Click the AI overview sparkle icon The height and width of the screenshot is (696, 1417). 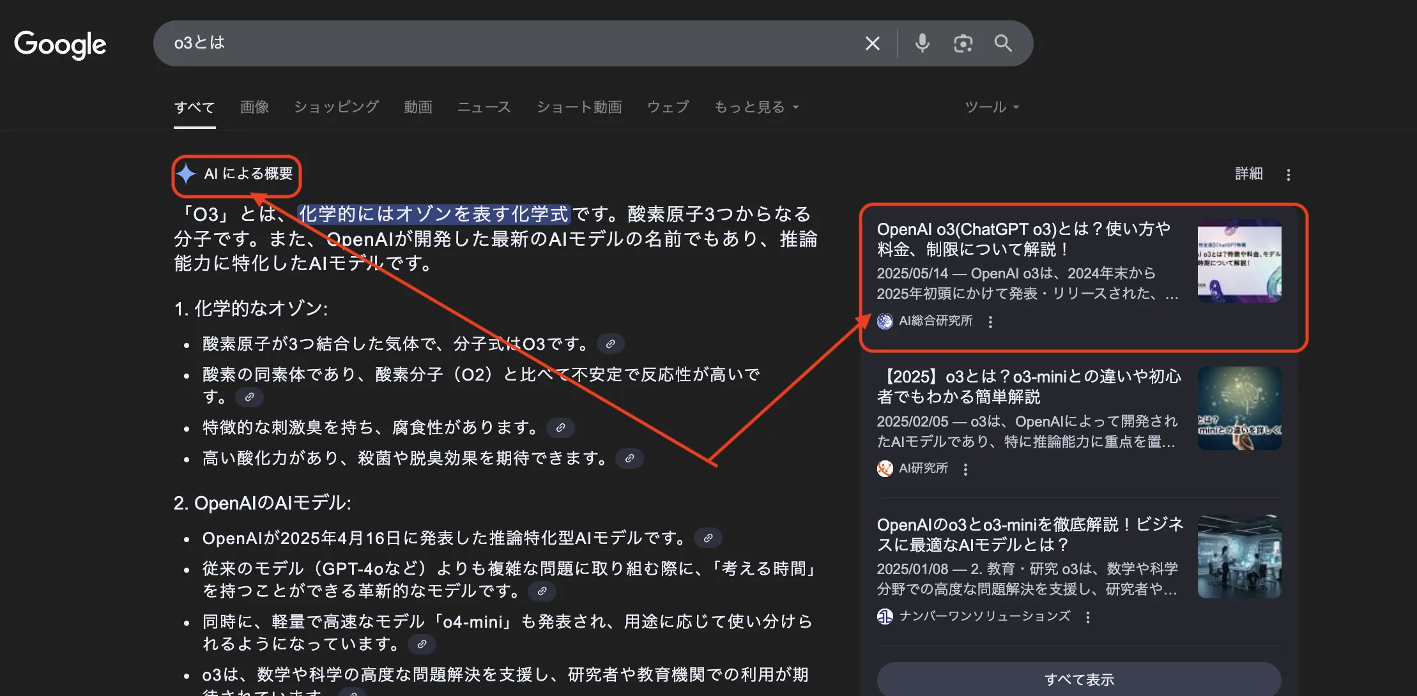point(186,174)
